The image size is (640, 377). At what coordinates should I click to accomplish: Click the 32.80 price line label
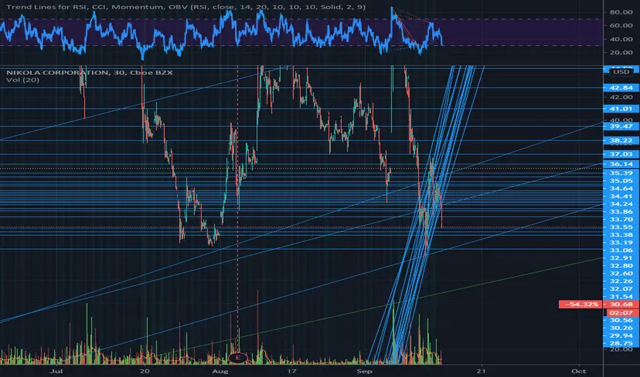(621, 266)
